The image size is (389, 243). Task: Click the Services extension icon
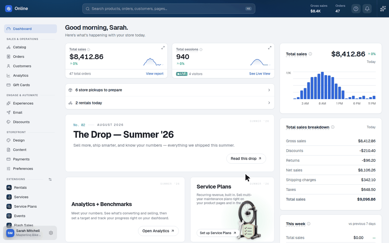9,197
